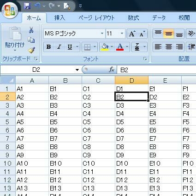Screen dimensions: 196x196
Task: Save the workbook from Quick Access toolbar
Action: [27, 6]
